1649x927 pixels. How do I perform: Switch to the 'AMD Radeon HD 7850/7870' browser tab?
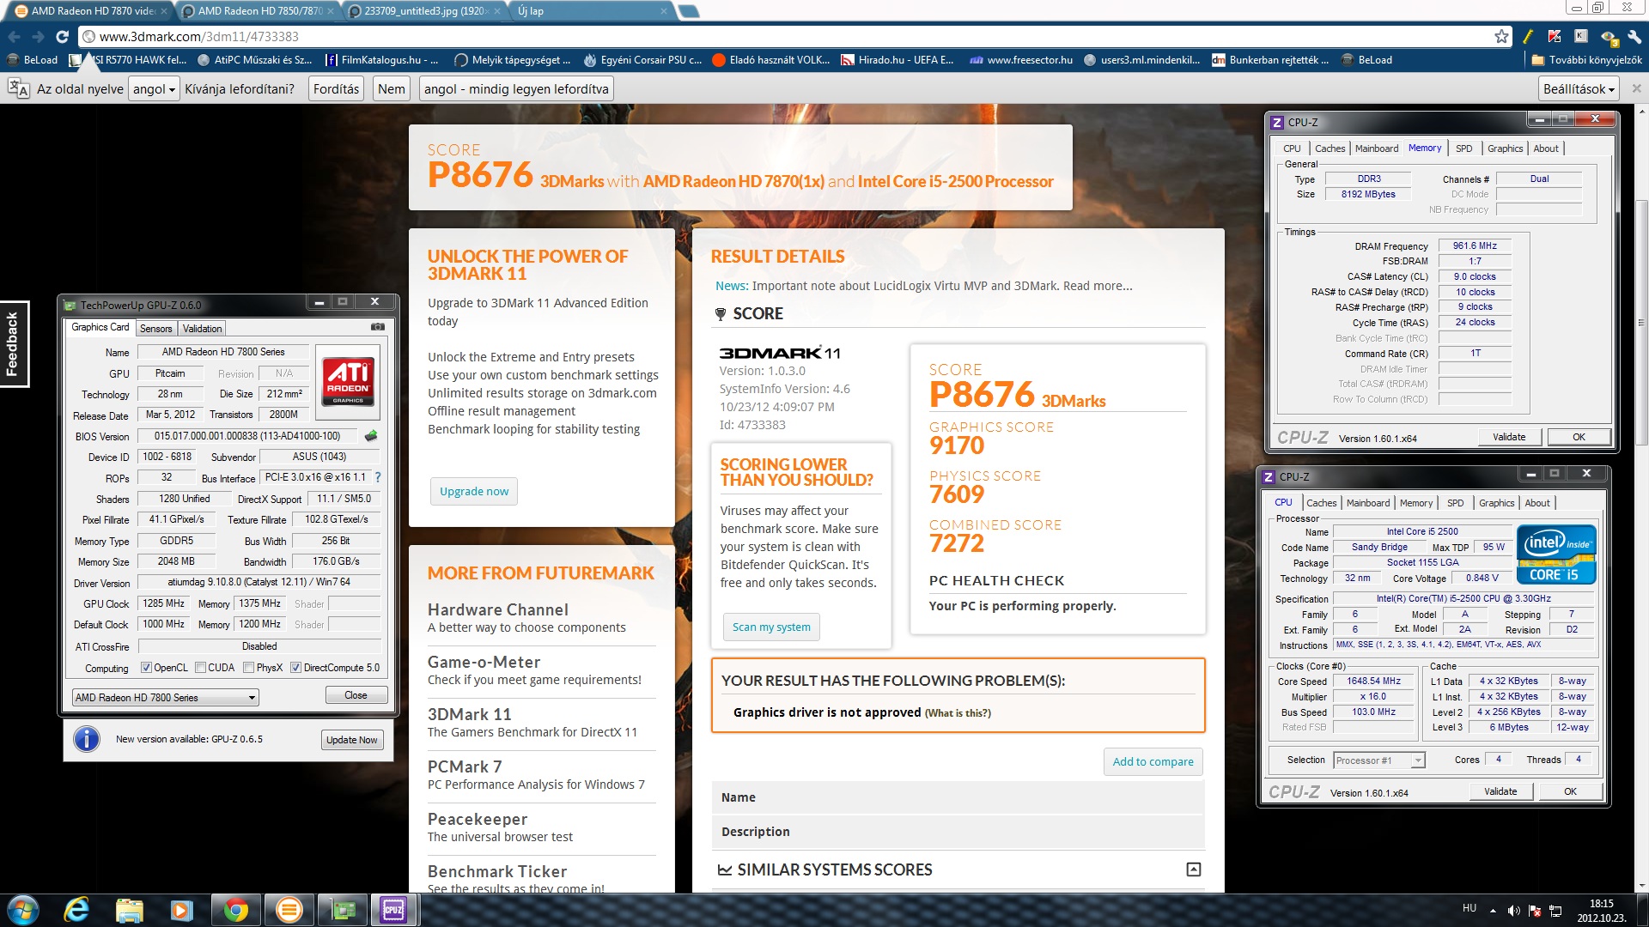[x=258, y=11]
